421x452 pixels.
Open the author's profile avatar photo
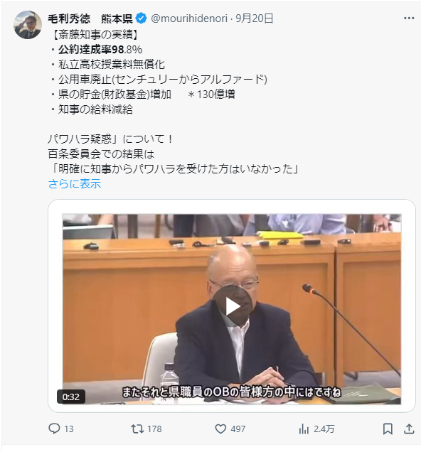pos(28,25)
